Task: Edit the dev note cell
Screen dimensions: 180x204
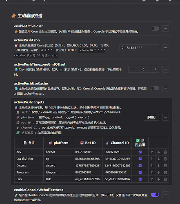Action: coord(29,152)
